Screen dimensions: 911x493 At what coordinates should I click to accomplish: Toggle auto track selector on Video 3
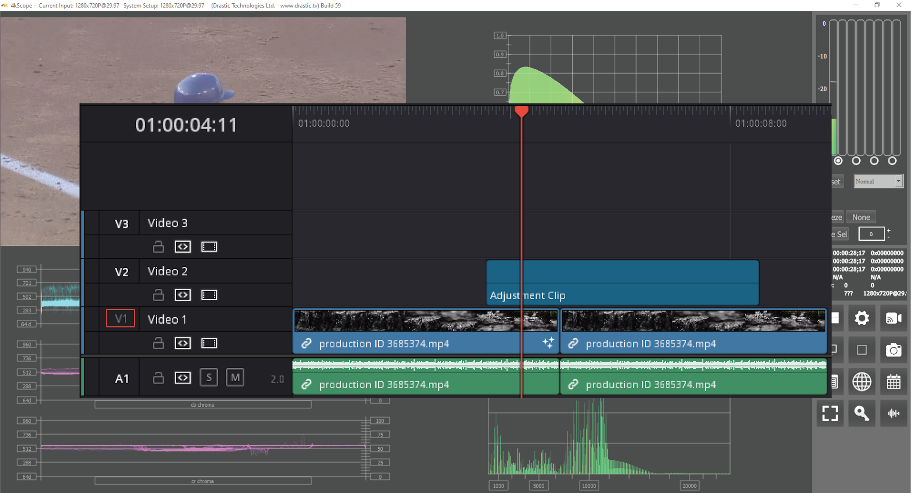point(183,246)
